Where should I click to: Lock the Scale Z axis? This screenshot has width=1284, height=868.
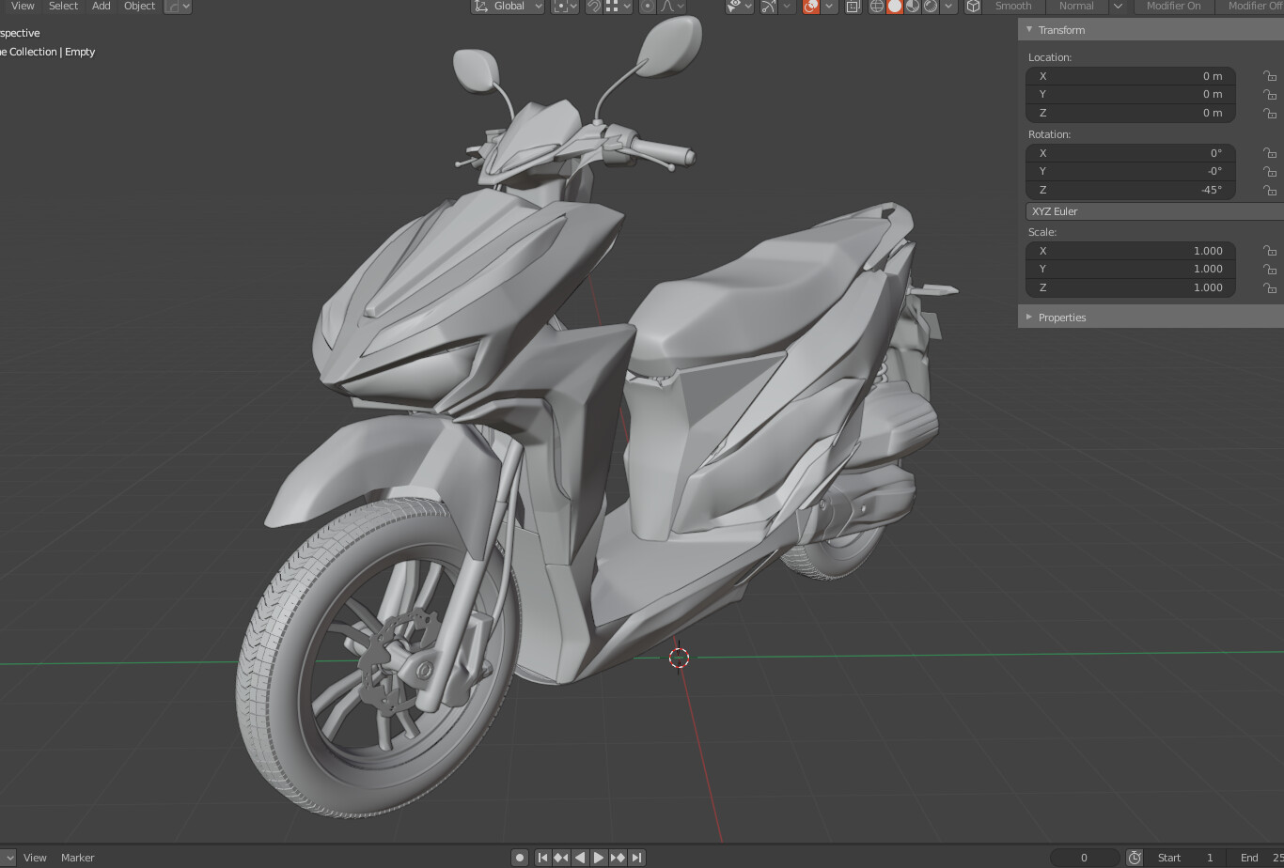pos(1269,287)
